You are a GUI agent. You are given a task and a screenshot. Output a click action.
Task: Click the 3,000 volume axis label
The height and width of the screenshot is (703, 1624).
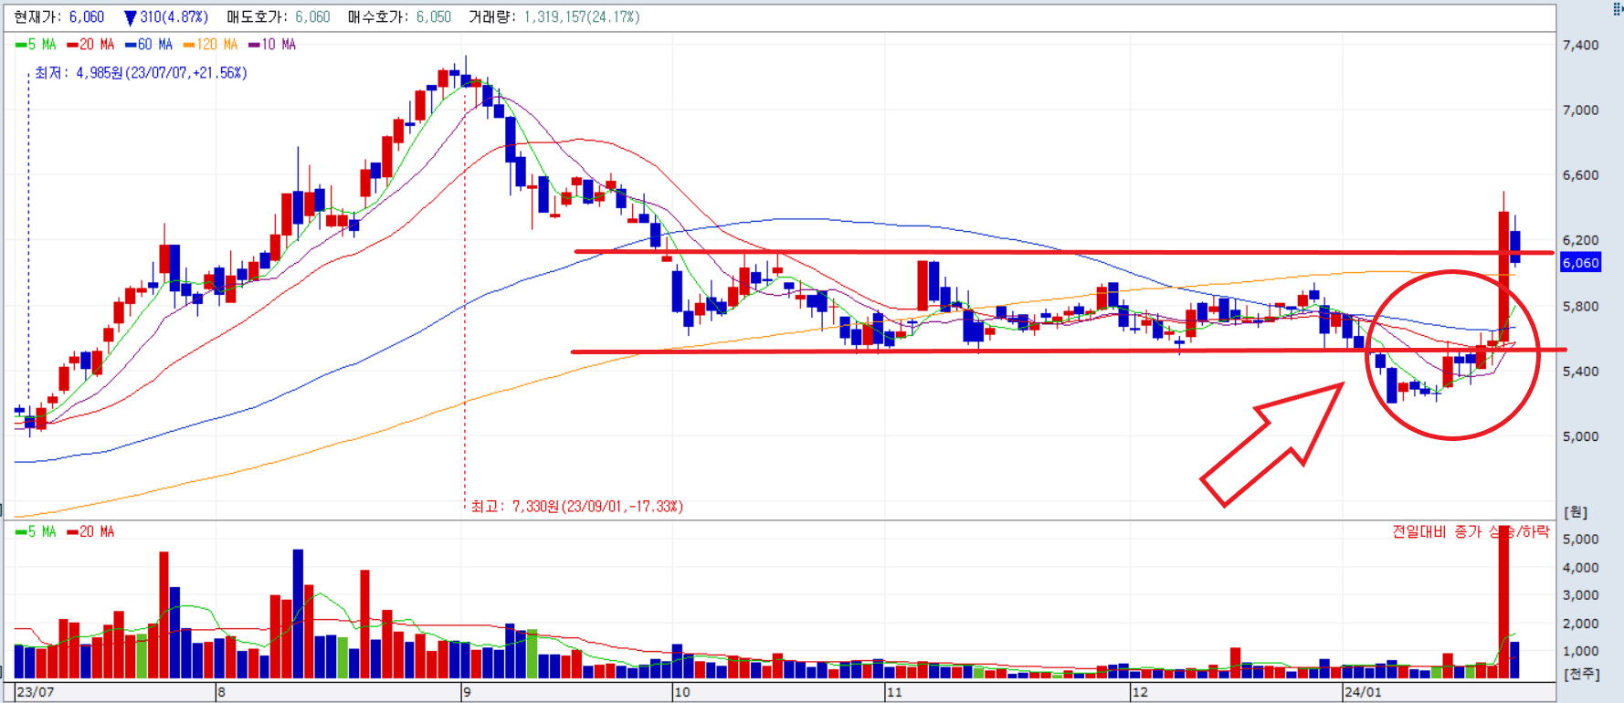click(1580, 595)
